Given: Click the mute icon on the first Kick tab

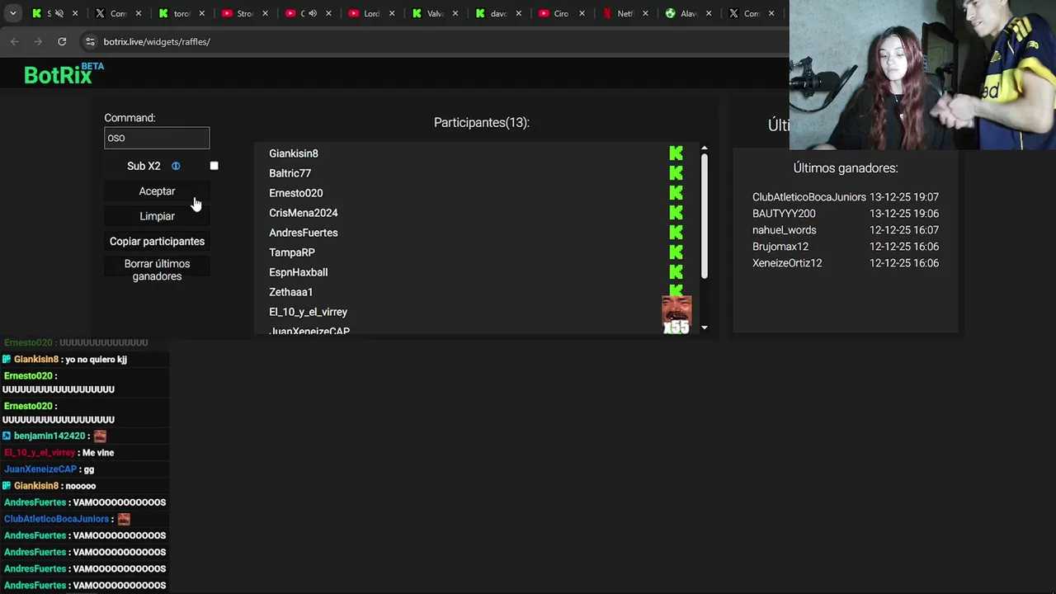Looking at the screenshot, I should coord(59,13).
